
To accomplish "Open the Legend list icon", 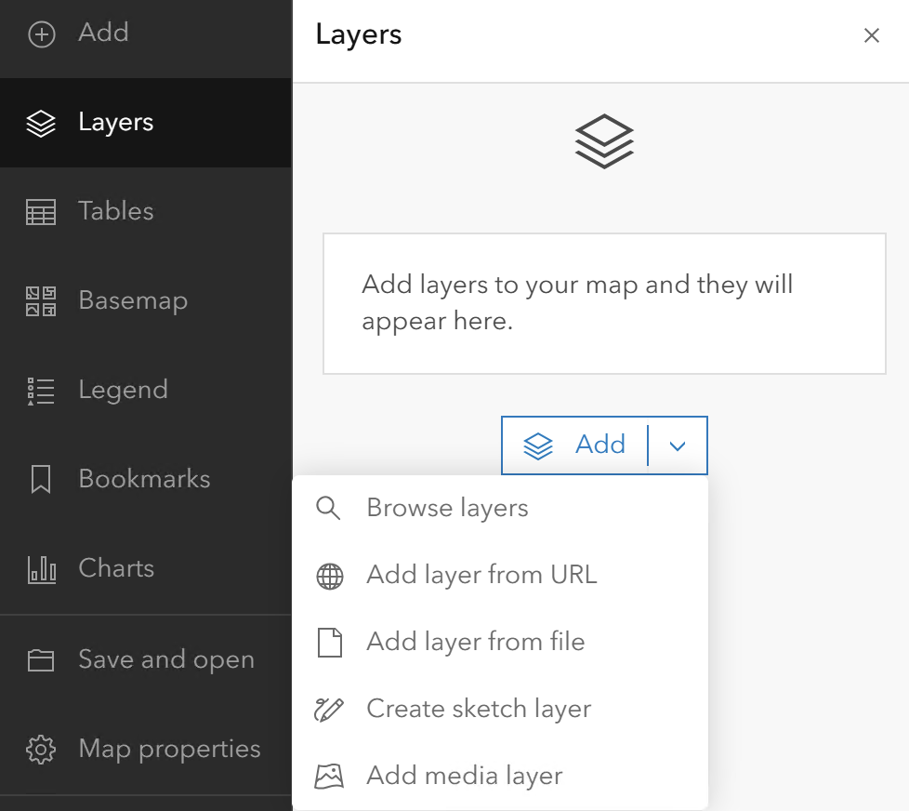I will point(42,391).
